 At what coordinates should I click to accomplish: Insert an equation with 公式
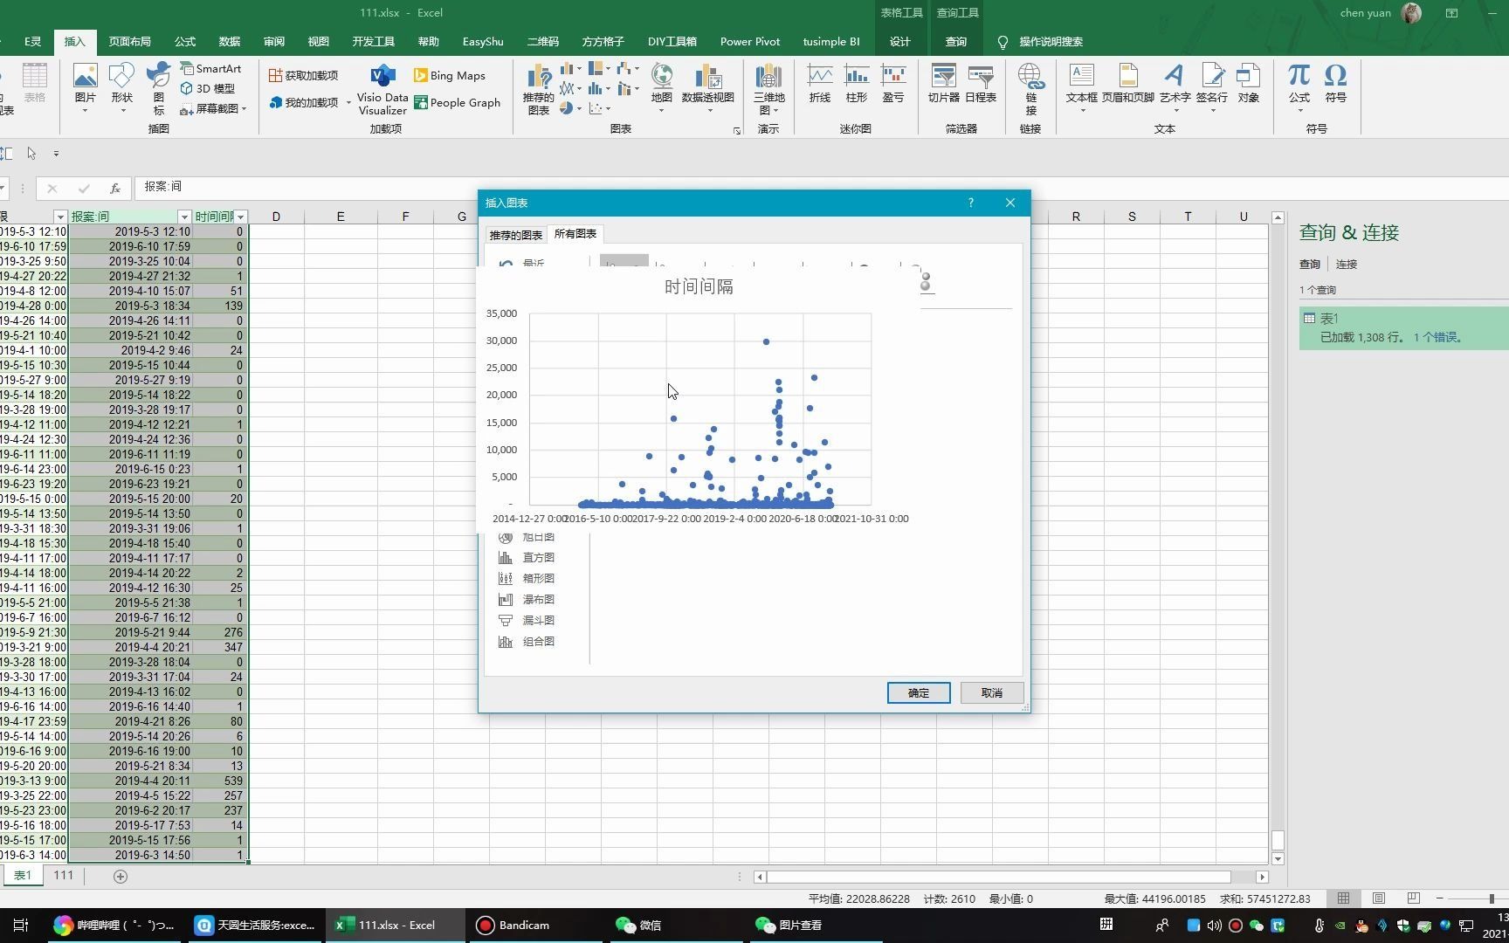pyautogui.click(x=1299, y=84)
